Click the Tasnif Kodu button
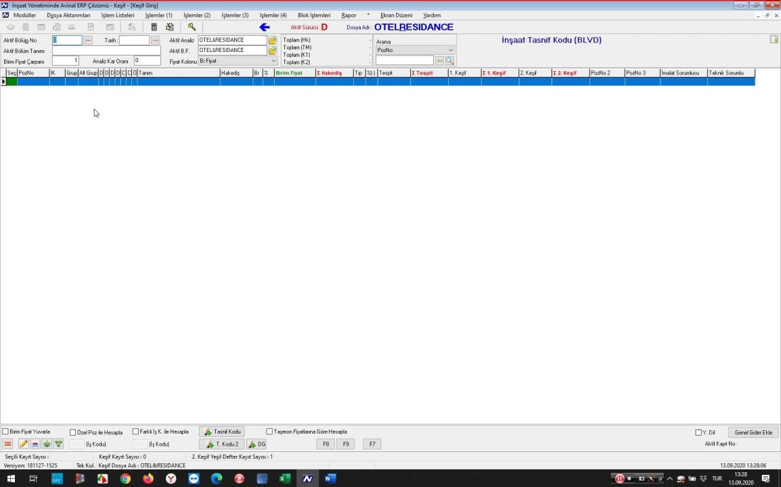Screen dimensions: 781x487 (222, 432)
